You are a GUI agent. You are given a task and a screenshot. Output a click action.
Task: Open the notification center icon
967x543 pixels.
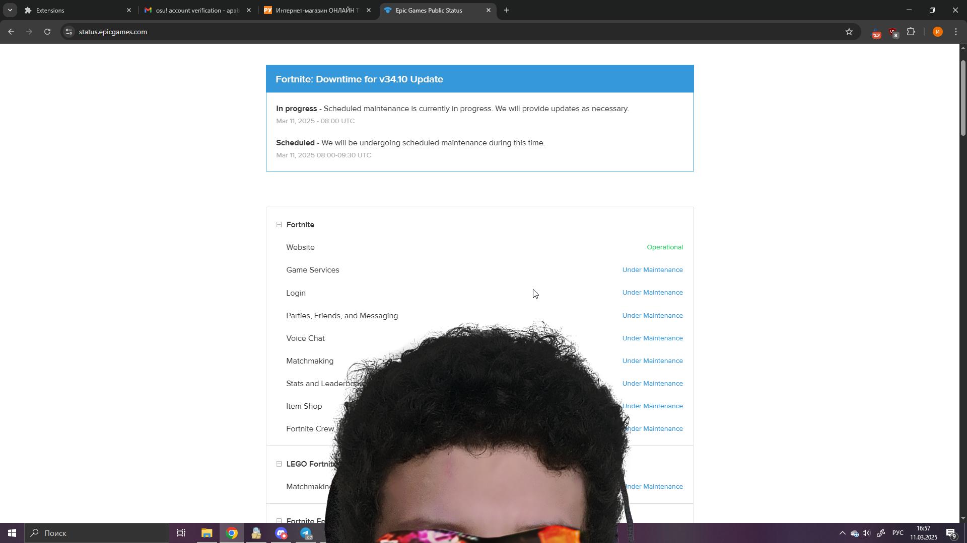coord(951,533)
